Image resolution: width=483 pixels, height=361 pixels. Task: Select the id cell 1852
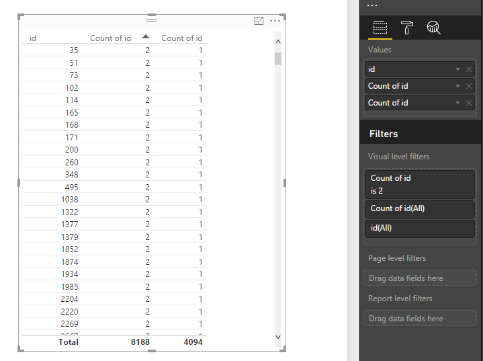pyautogui.click(x=70, y=249)
